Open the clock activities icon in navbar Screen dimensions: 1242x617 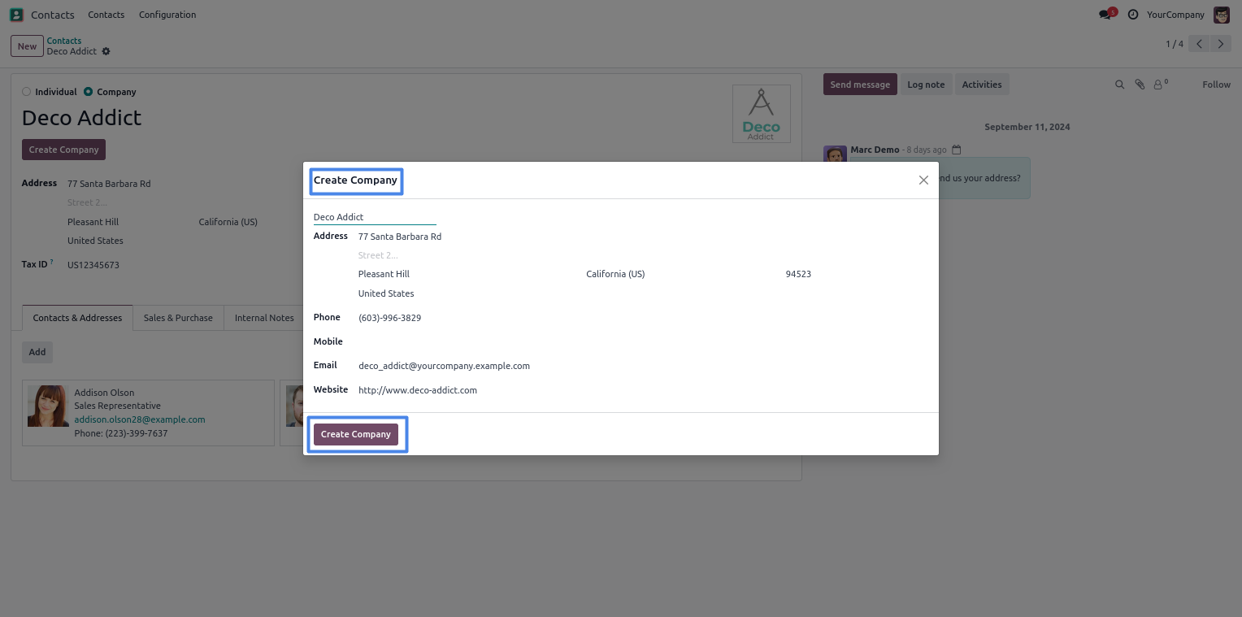[x=1133, y=15]
